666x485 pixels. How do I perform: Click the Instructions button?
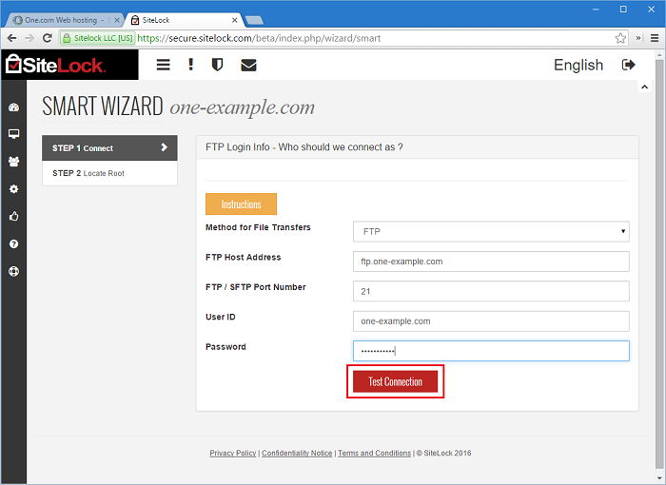[241, 204]
